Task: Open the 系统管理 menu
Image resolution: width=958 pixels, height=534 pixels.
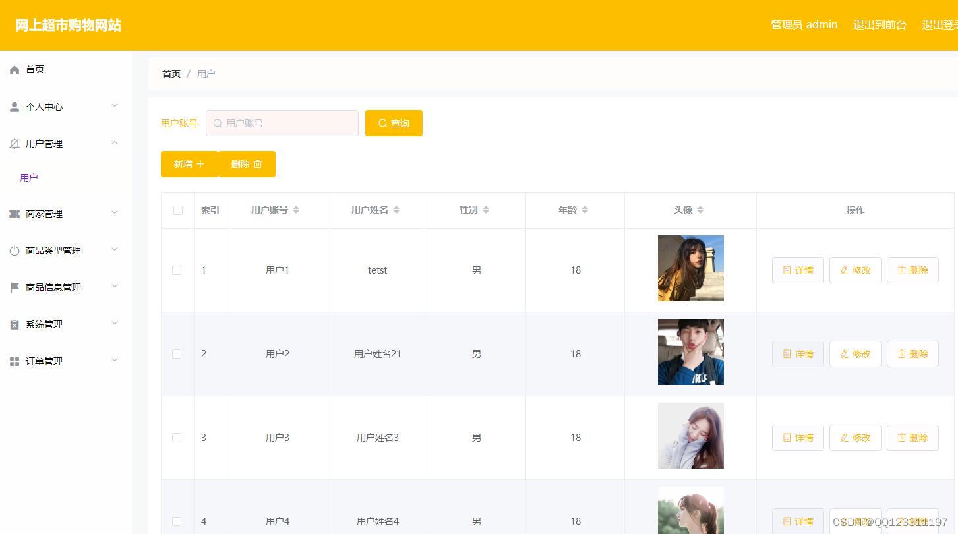Action: 66,324
